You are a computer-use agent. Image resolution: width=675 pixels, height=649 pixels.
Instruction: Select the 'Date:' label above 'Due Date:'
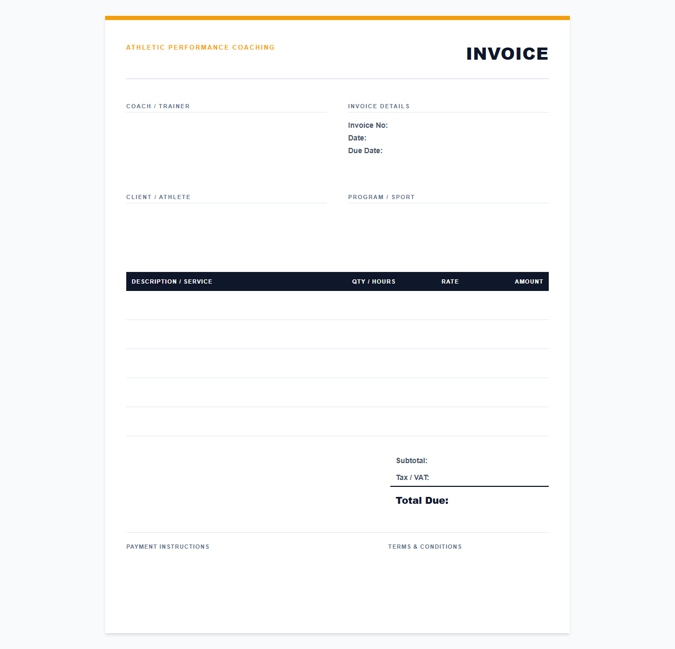(x=357, y=138)
